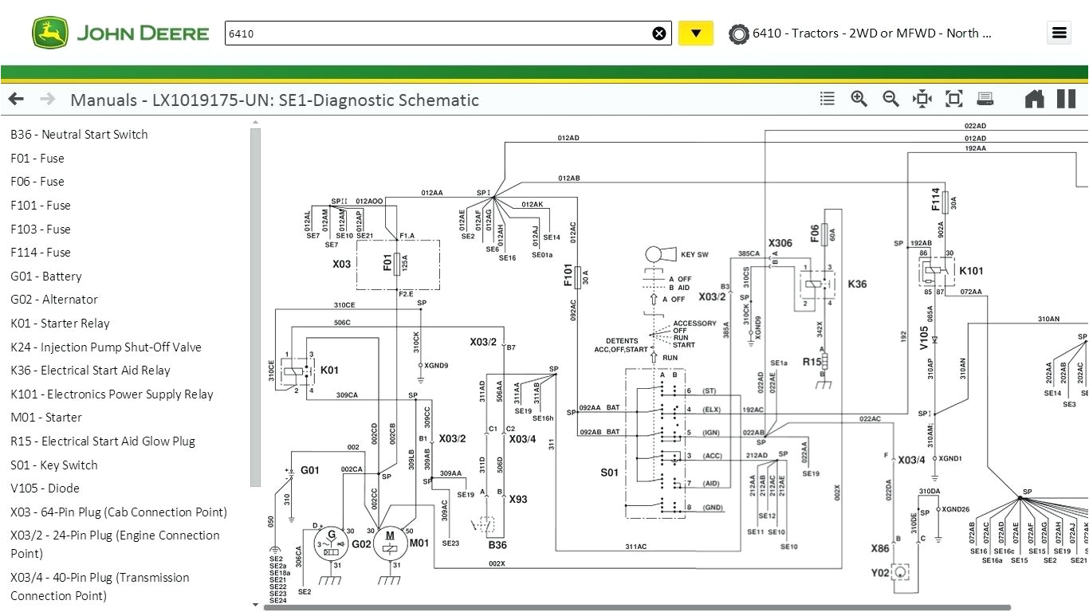The height and width of the screenshot is (612, 1089).
Task: Clear the 6410 search text
Action: point(659,33)
